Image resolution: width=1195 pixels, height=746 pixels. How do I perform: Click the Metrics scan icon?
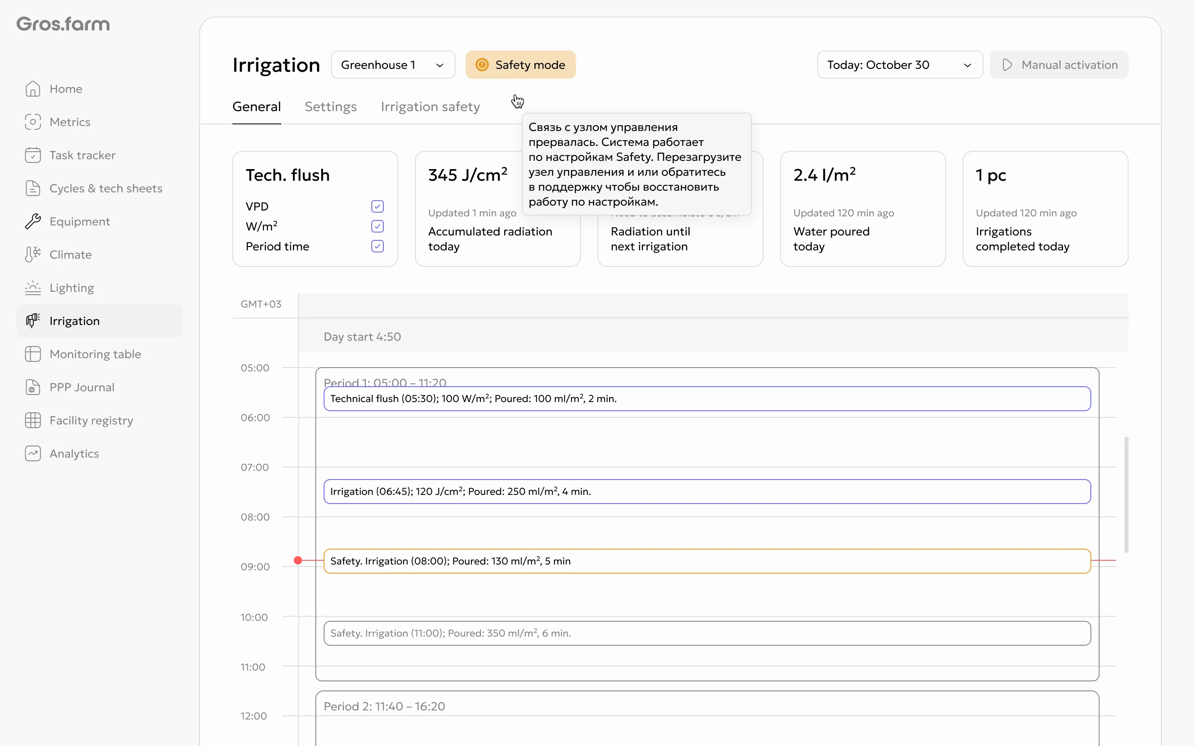tap(33, 122)
